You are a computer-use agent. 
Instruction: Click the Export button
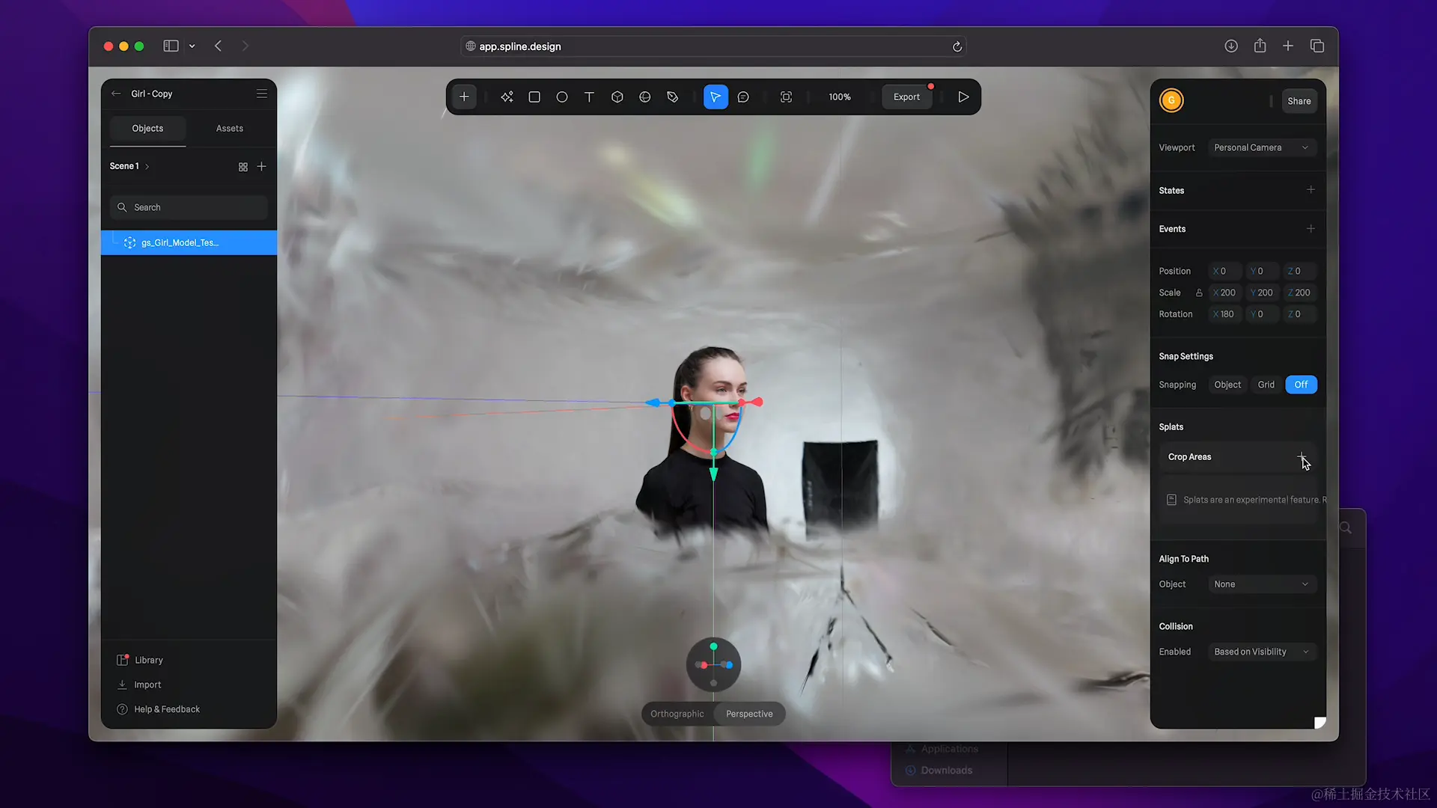[x=906, y=97]
